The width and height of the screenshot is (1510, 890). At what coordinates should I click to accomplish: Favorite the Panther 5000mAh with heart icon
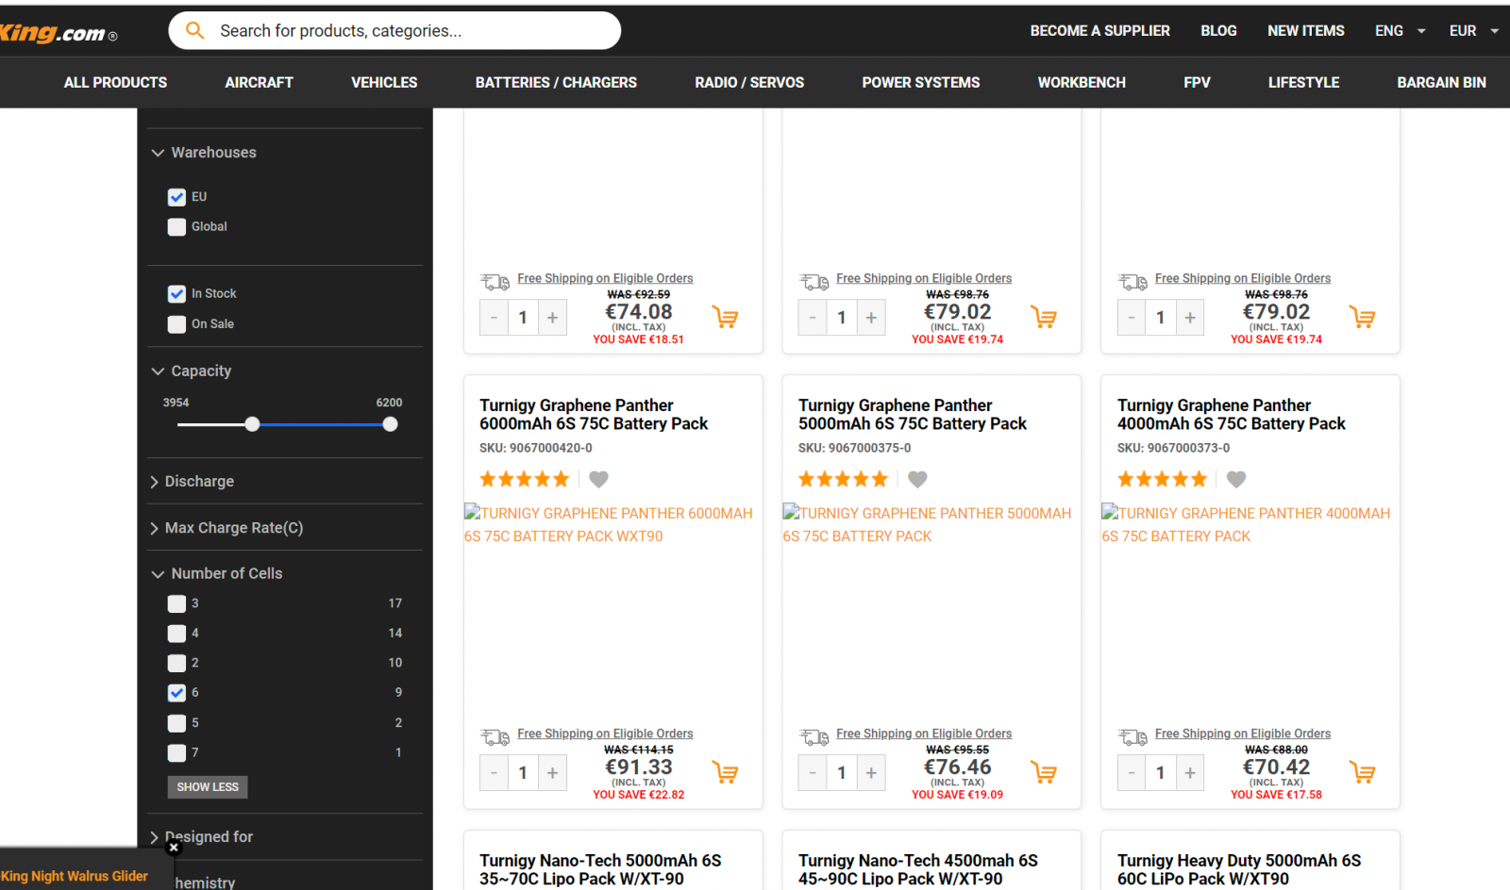pos(917,479)
